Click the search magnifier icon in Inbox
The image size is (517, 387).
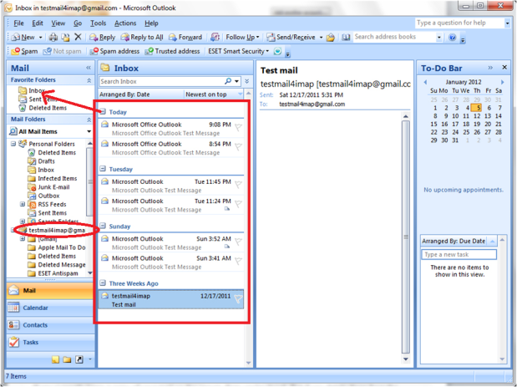click(x=228, y=81)
